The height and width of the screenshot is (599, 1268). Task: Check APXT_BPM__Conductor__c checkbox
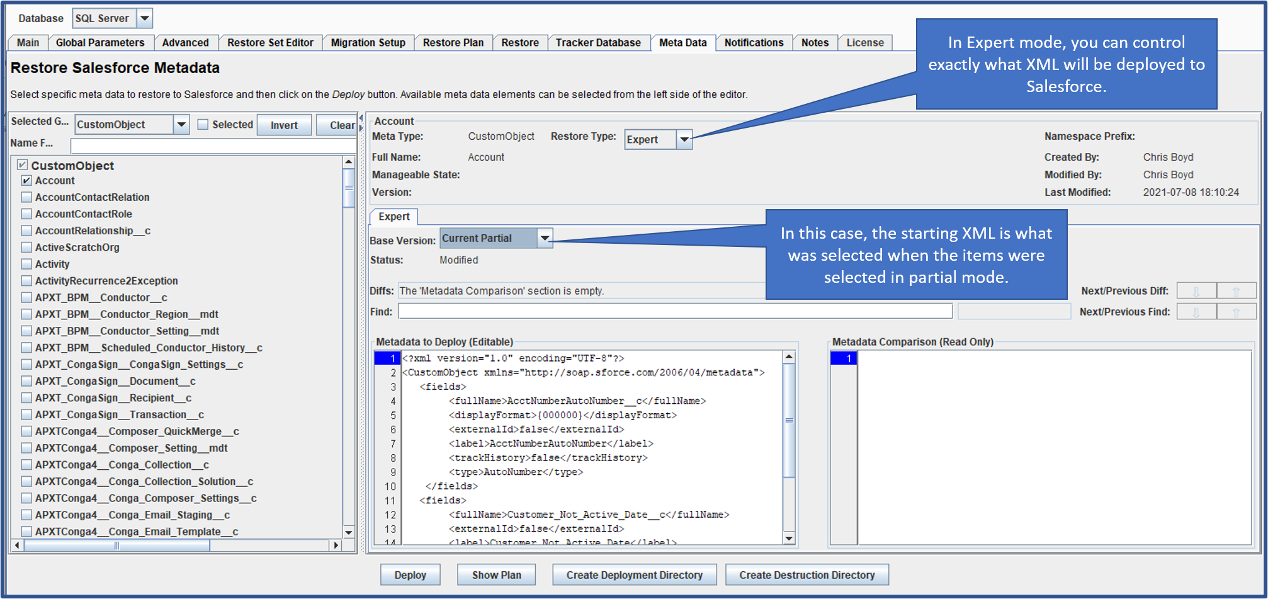(x=26, y=297)
